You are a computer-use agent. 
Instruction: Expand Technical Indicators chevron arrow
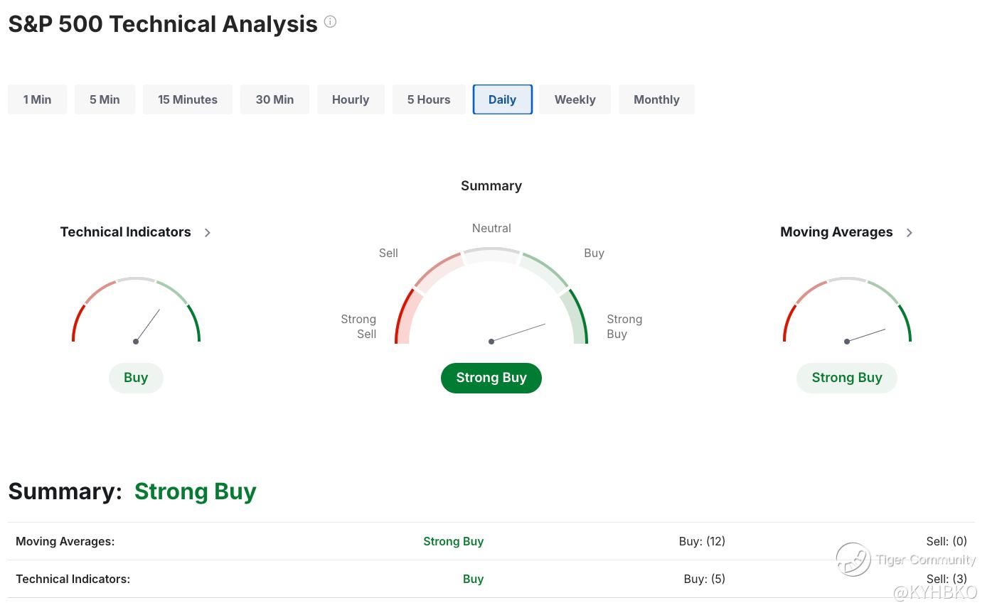click(x=208, y=233)
